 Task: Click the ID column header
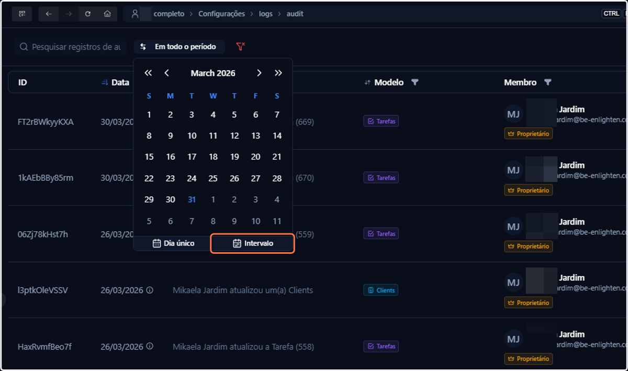tap(23, 82)
